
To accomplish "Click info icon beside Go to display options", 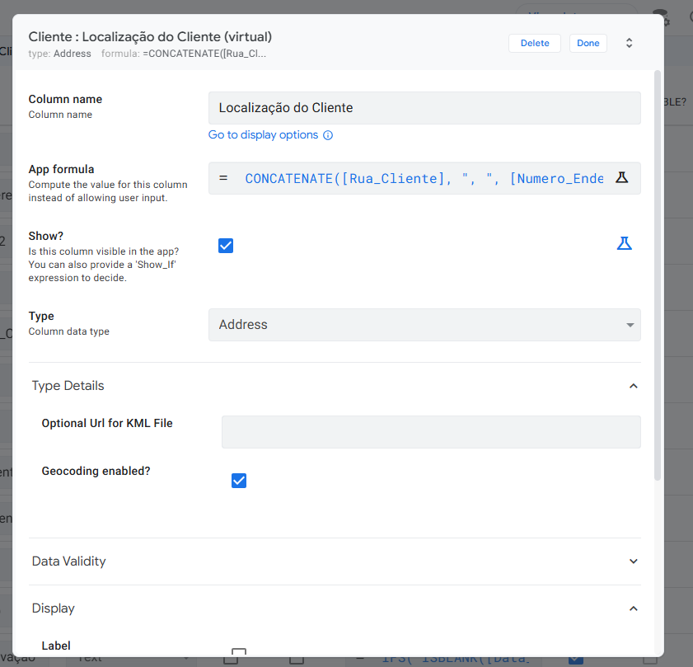I will click(328, 135).
